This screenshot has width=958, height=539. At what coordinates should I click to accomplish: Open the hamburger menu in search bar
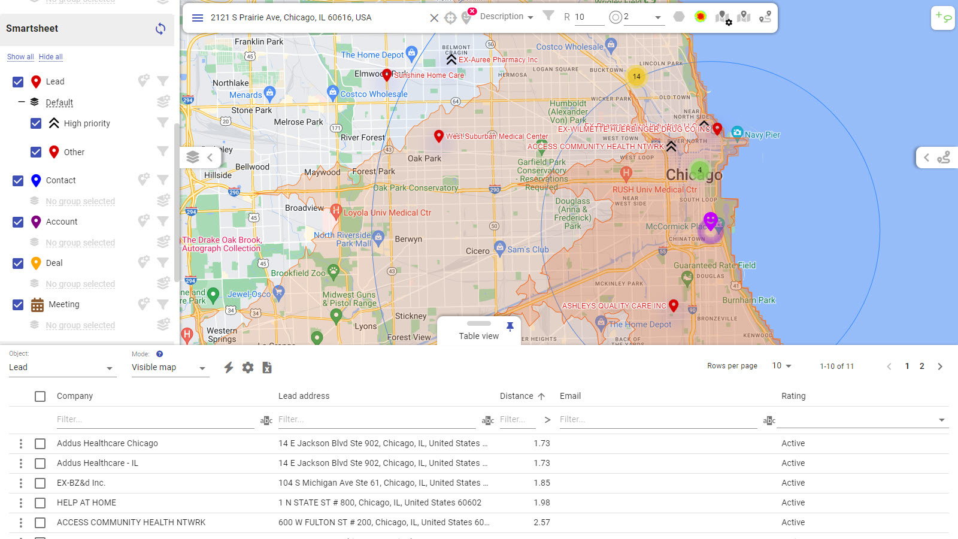(x=198, y=17)
